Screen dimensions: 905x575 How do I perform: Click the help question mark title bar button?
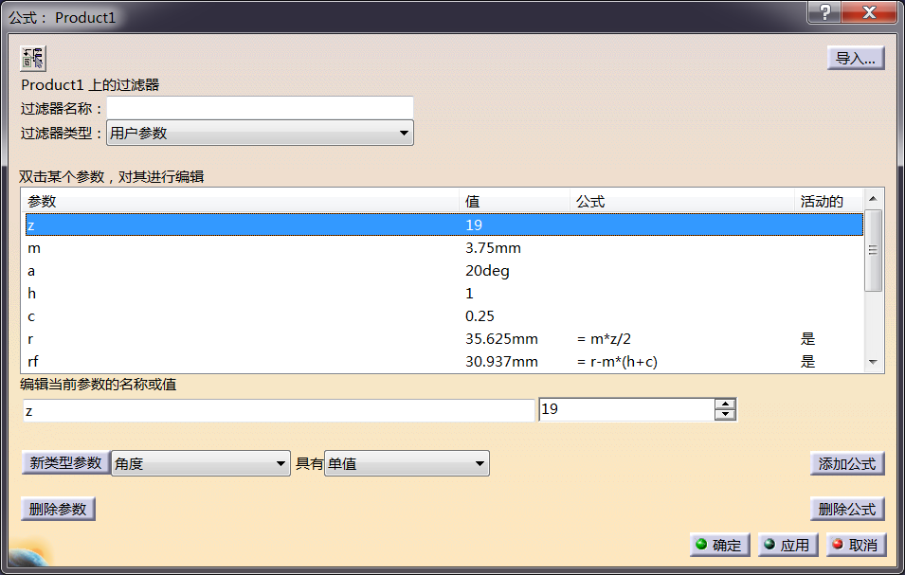(824, 11)
